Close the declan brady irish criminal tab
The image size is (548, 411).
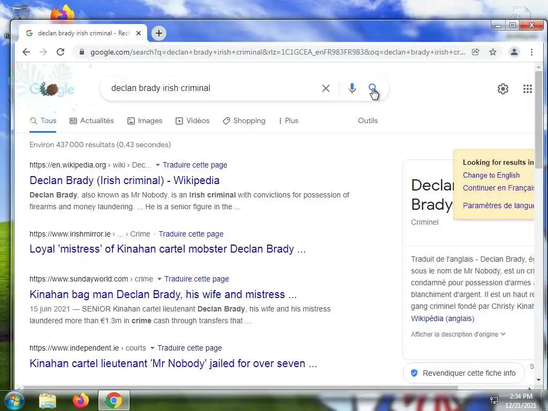139,33
